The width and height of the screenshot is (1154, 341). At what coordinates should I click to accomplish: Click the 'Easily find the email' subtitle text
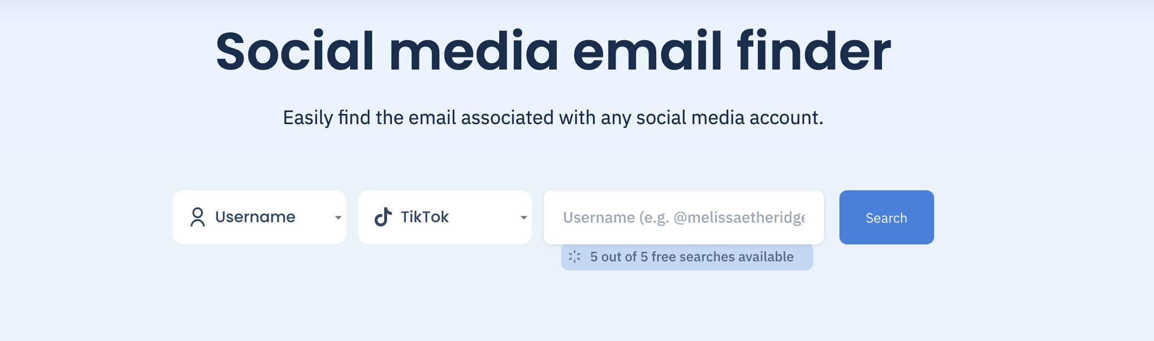(x=553, y=118)
